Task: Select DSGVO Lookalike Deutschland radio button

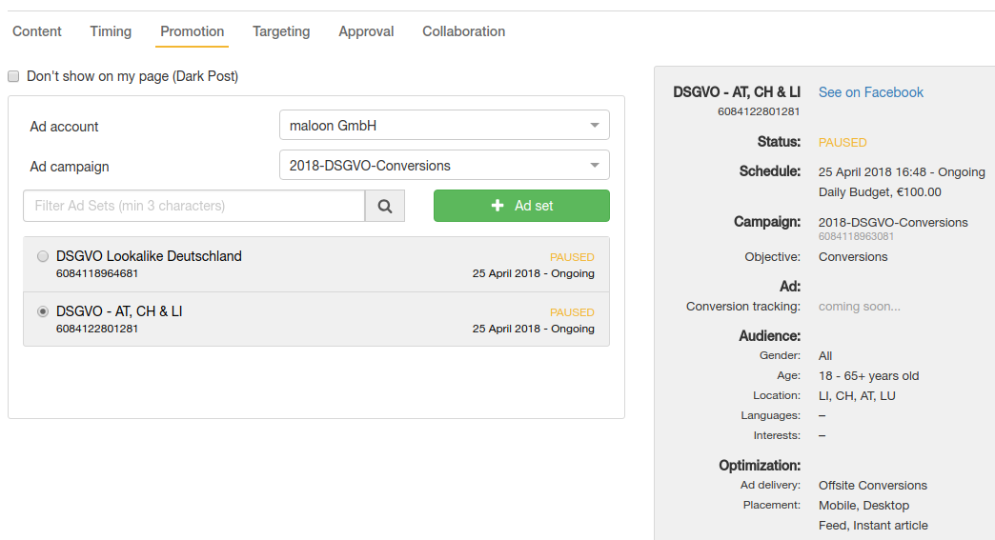Action: pos(42,256)
